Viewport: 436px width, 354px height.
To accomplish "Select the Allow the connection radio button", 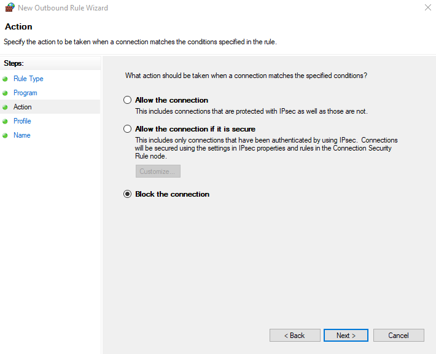I will tap(128, 100).
